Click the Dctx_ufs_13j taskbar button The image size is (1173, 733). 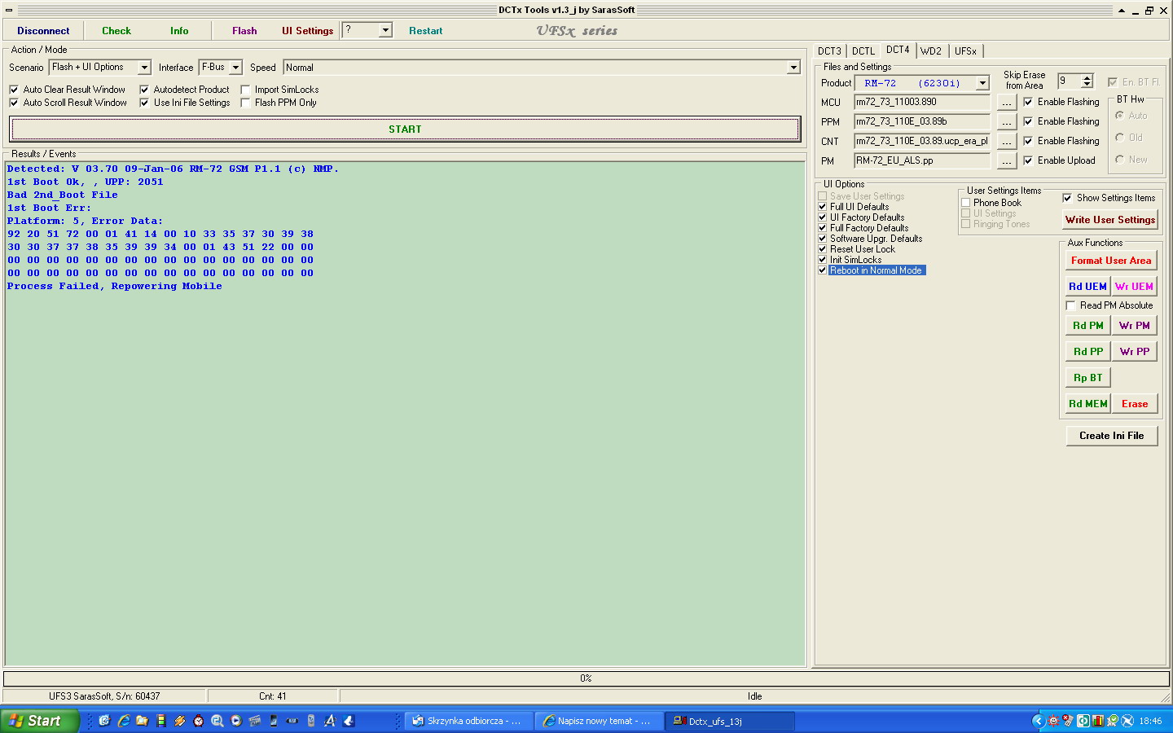tap(730, 721)
